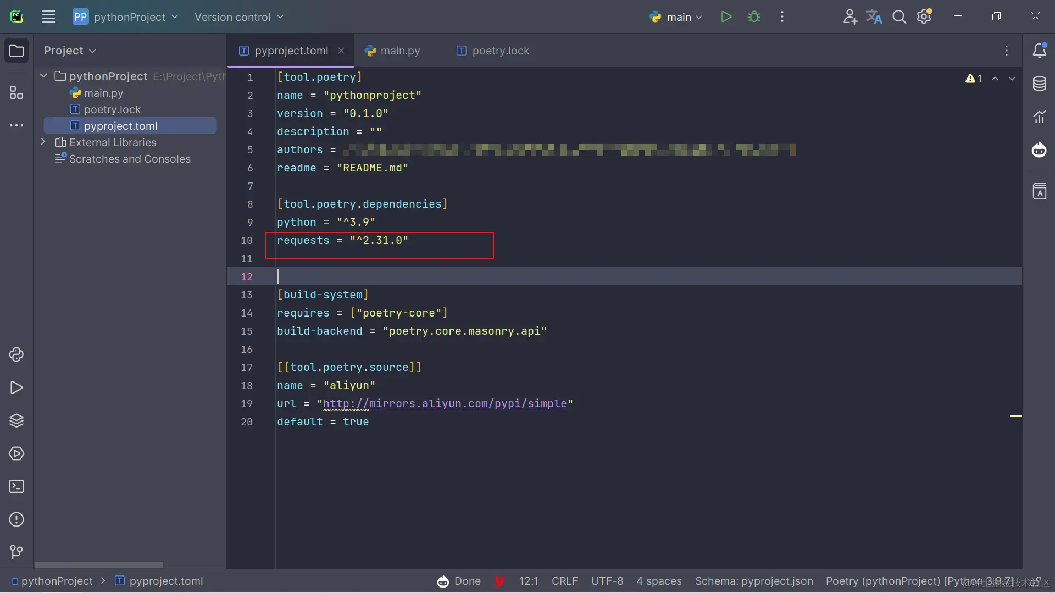Image resolution: width=1055 pixels, height=593 pixels.
Task: Click the Project panel horizontal scrollbar
Action: pyautogui.click(x=99, y=564)
